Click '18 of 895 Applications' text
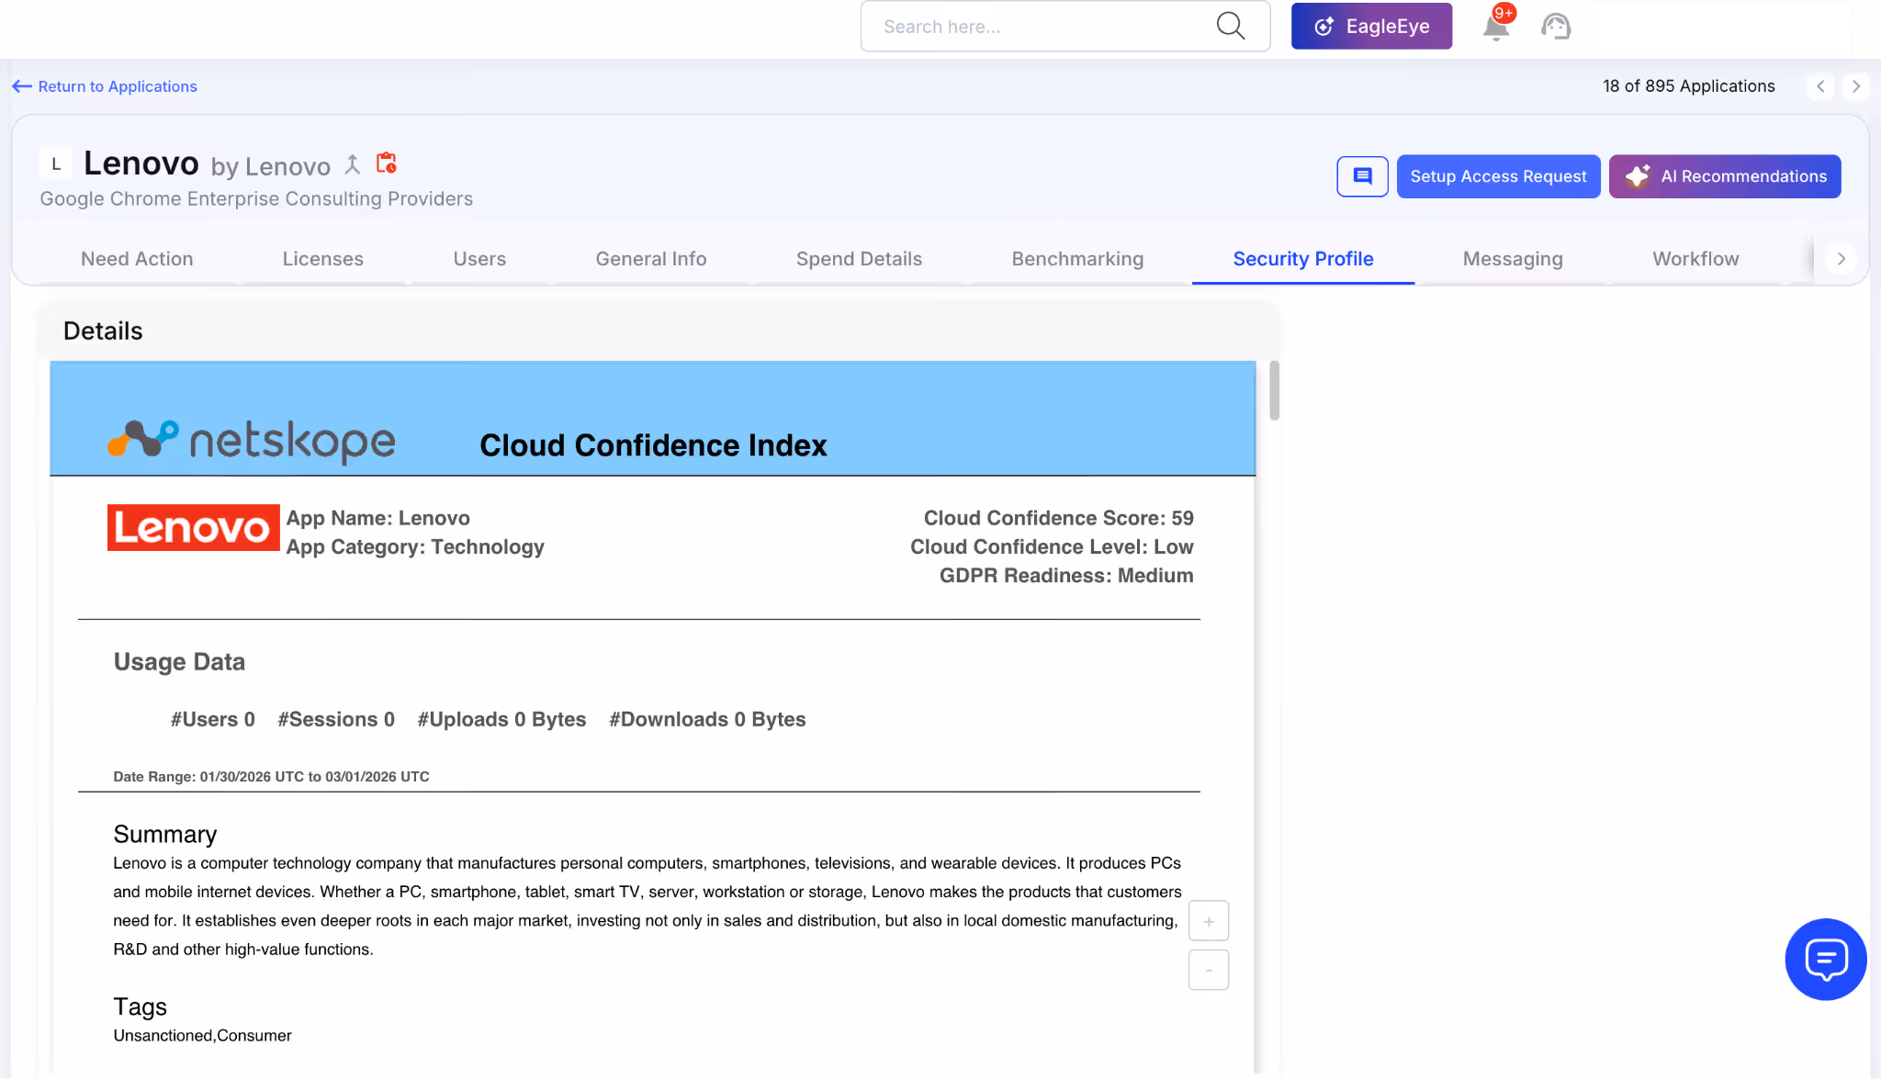Screen dimensions: 1881x1079 coord(1688,86)
